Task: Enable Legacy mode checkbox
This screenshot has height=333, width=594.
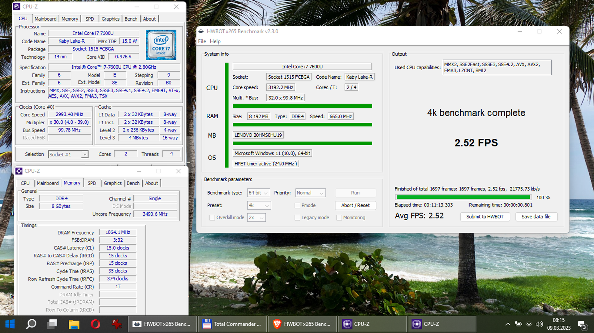Action: [298, 218]
